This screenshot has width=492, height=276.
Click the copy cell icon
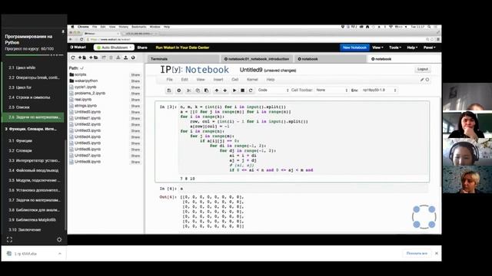(x=198, y=90)
